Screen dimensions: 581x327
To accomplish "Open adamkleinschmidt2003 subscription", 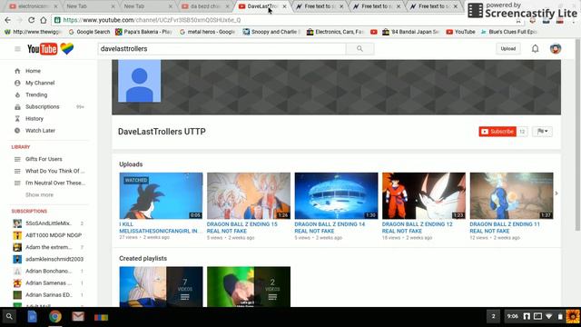I will [48, 259].
